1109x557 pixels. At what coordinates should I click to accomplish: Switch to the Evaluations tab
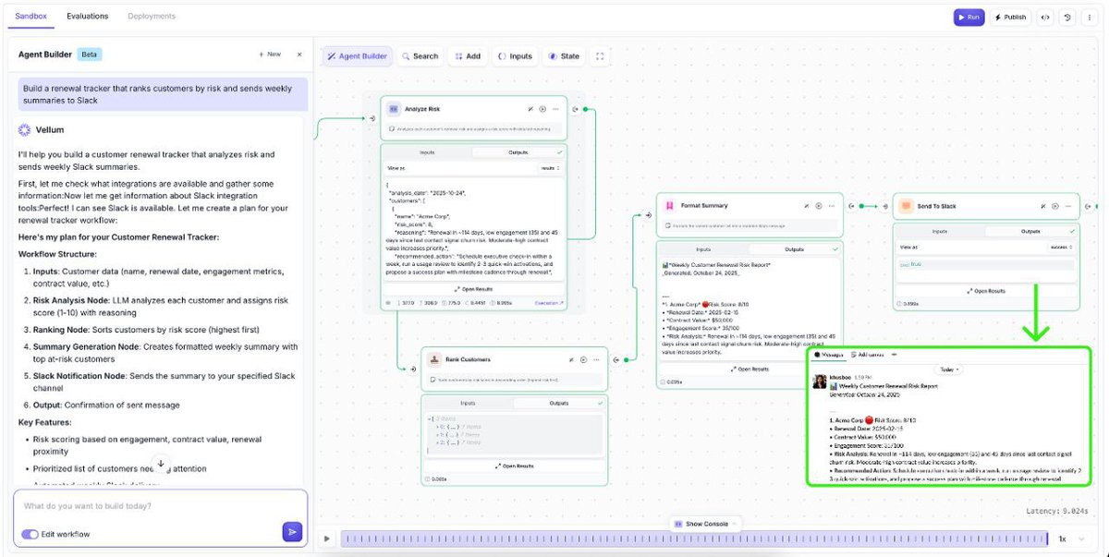(87, 17)
